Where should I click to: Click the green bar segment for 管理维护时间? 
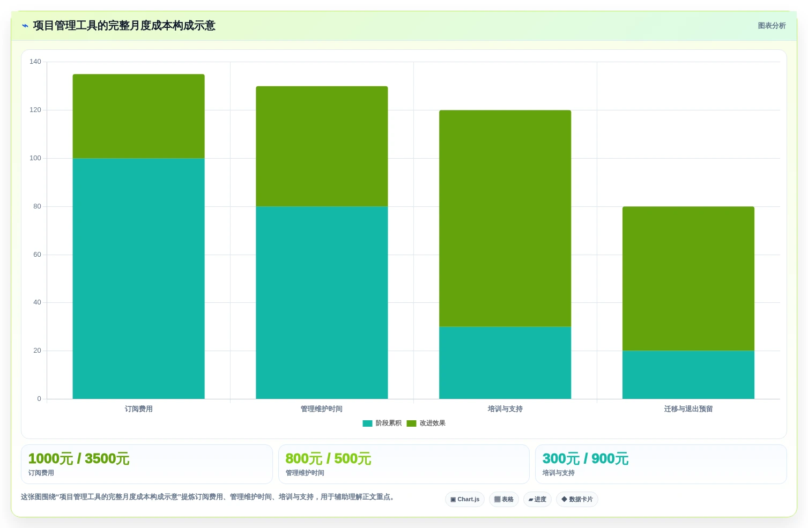[x=322, y=146]
